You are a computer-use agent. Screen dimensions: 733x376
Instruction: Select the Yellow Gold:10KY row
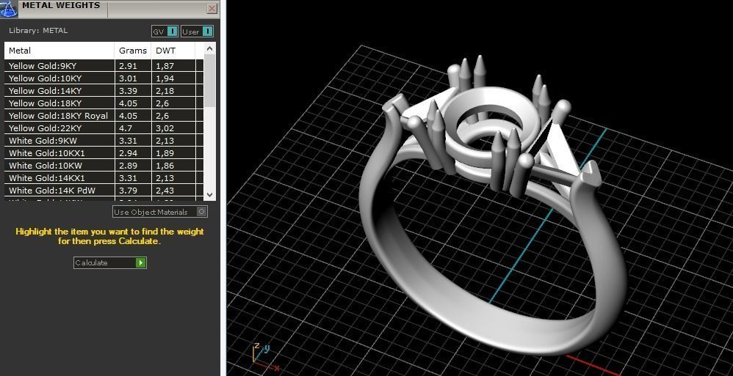click(104, 78)
